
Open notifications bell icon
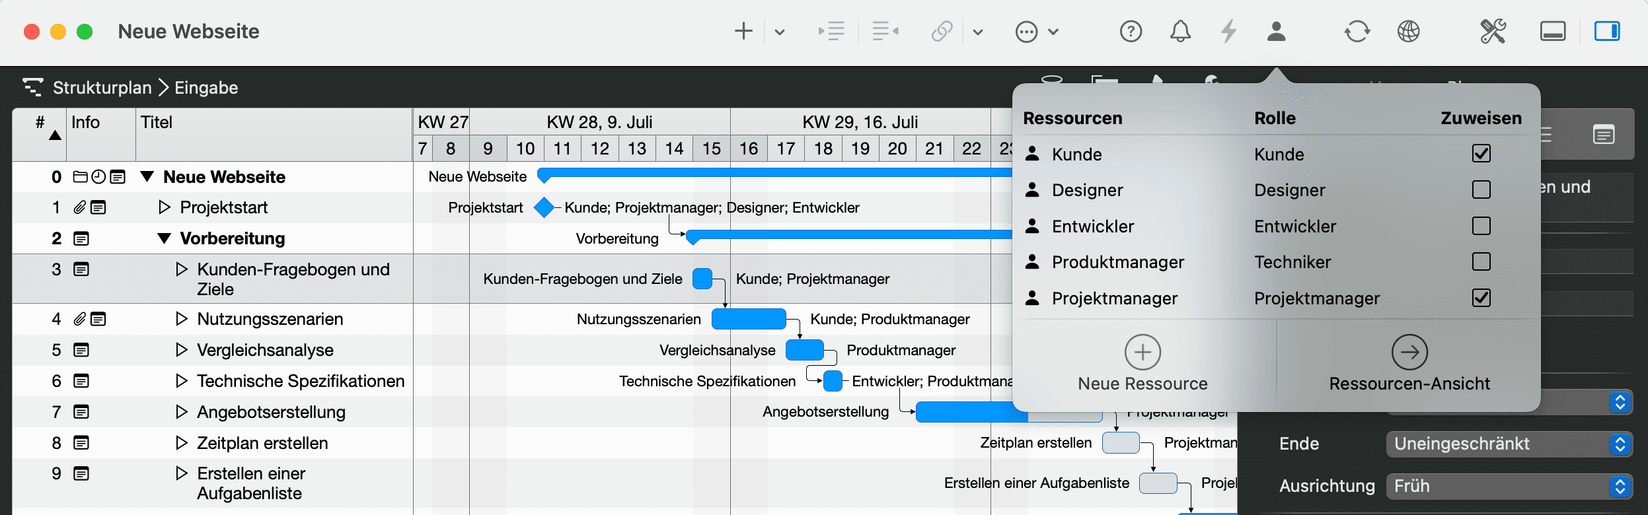point(1180,31)
